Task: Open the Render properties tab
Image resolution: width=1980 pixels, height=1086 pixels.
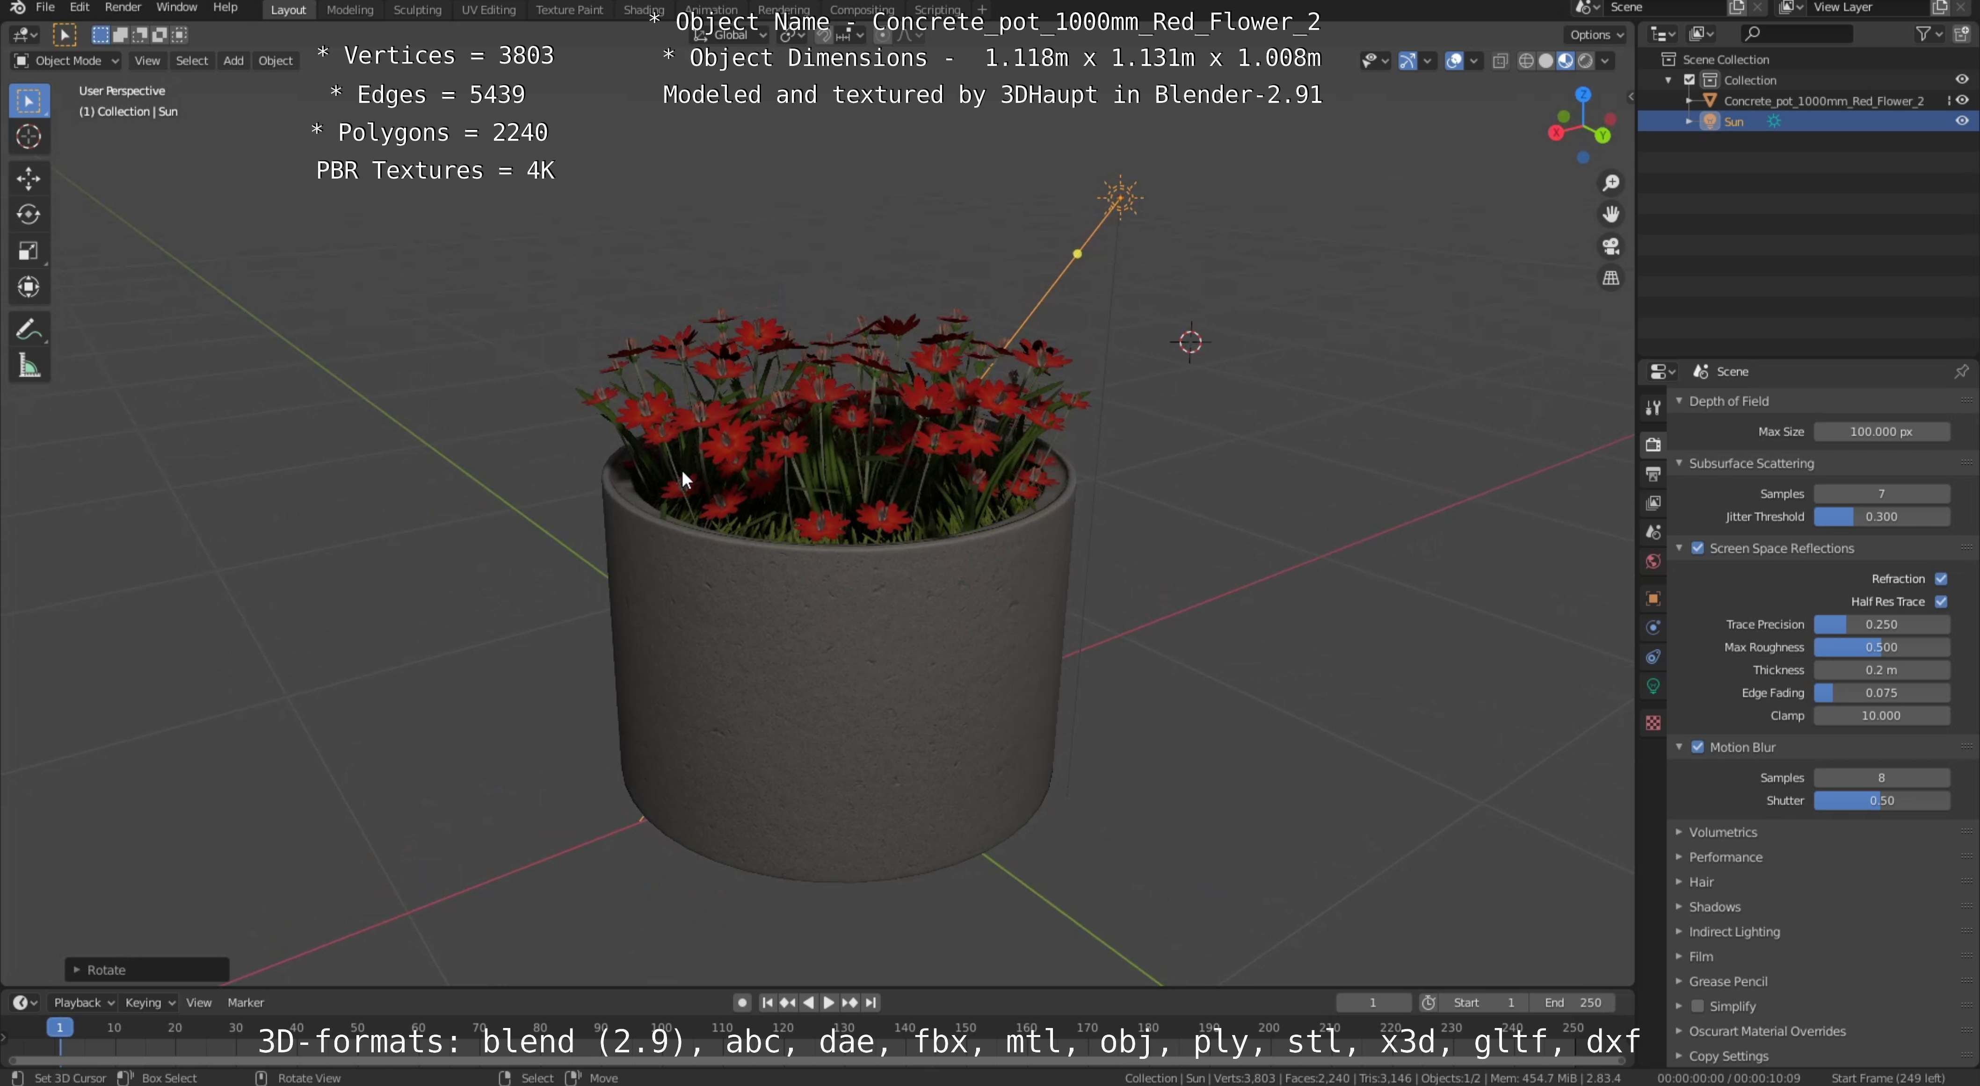Action: 1653,445
